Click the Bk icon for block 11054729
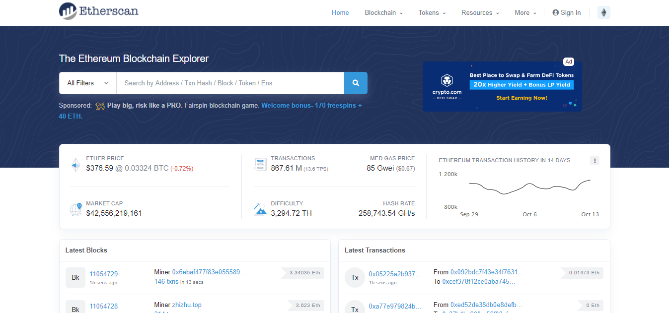Image resolution: width=669 pixels, height=313 pixels. point(75,277)
